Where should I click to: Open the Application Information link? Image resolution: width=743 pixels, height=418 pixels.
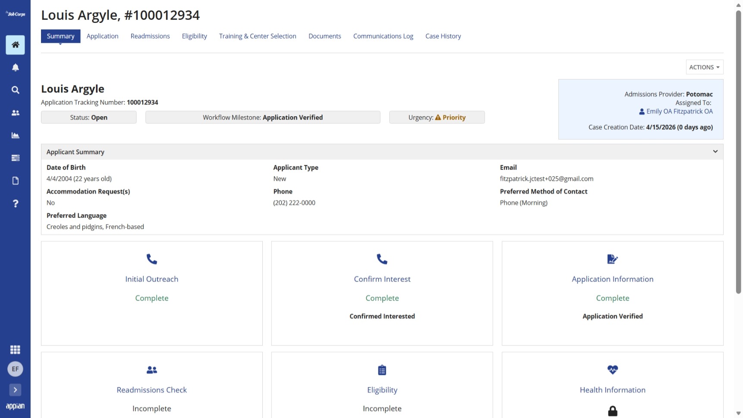pyautogui.click(x=613, y=279)
